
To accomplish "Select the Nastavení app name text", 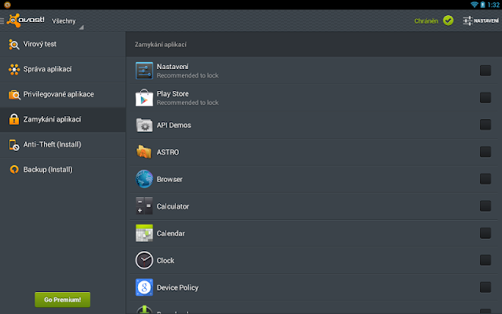I will point(173,67).
